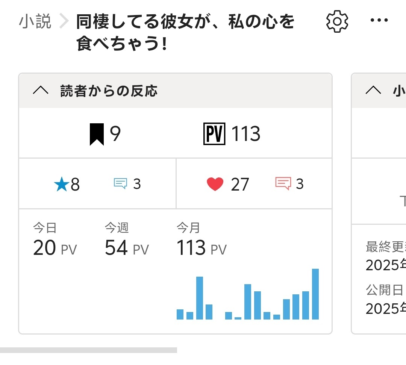Open the red support comments icon
The image size is (406, 365).
point(283,184)
